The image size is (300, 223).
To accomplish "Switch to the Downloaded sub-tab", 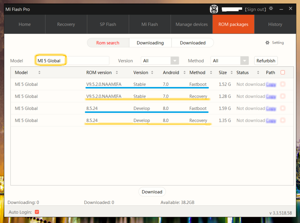I will (193, 43).
